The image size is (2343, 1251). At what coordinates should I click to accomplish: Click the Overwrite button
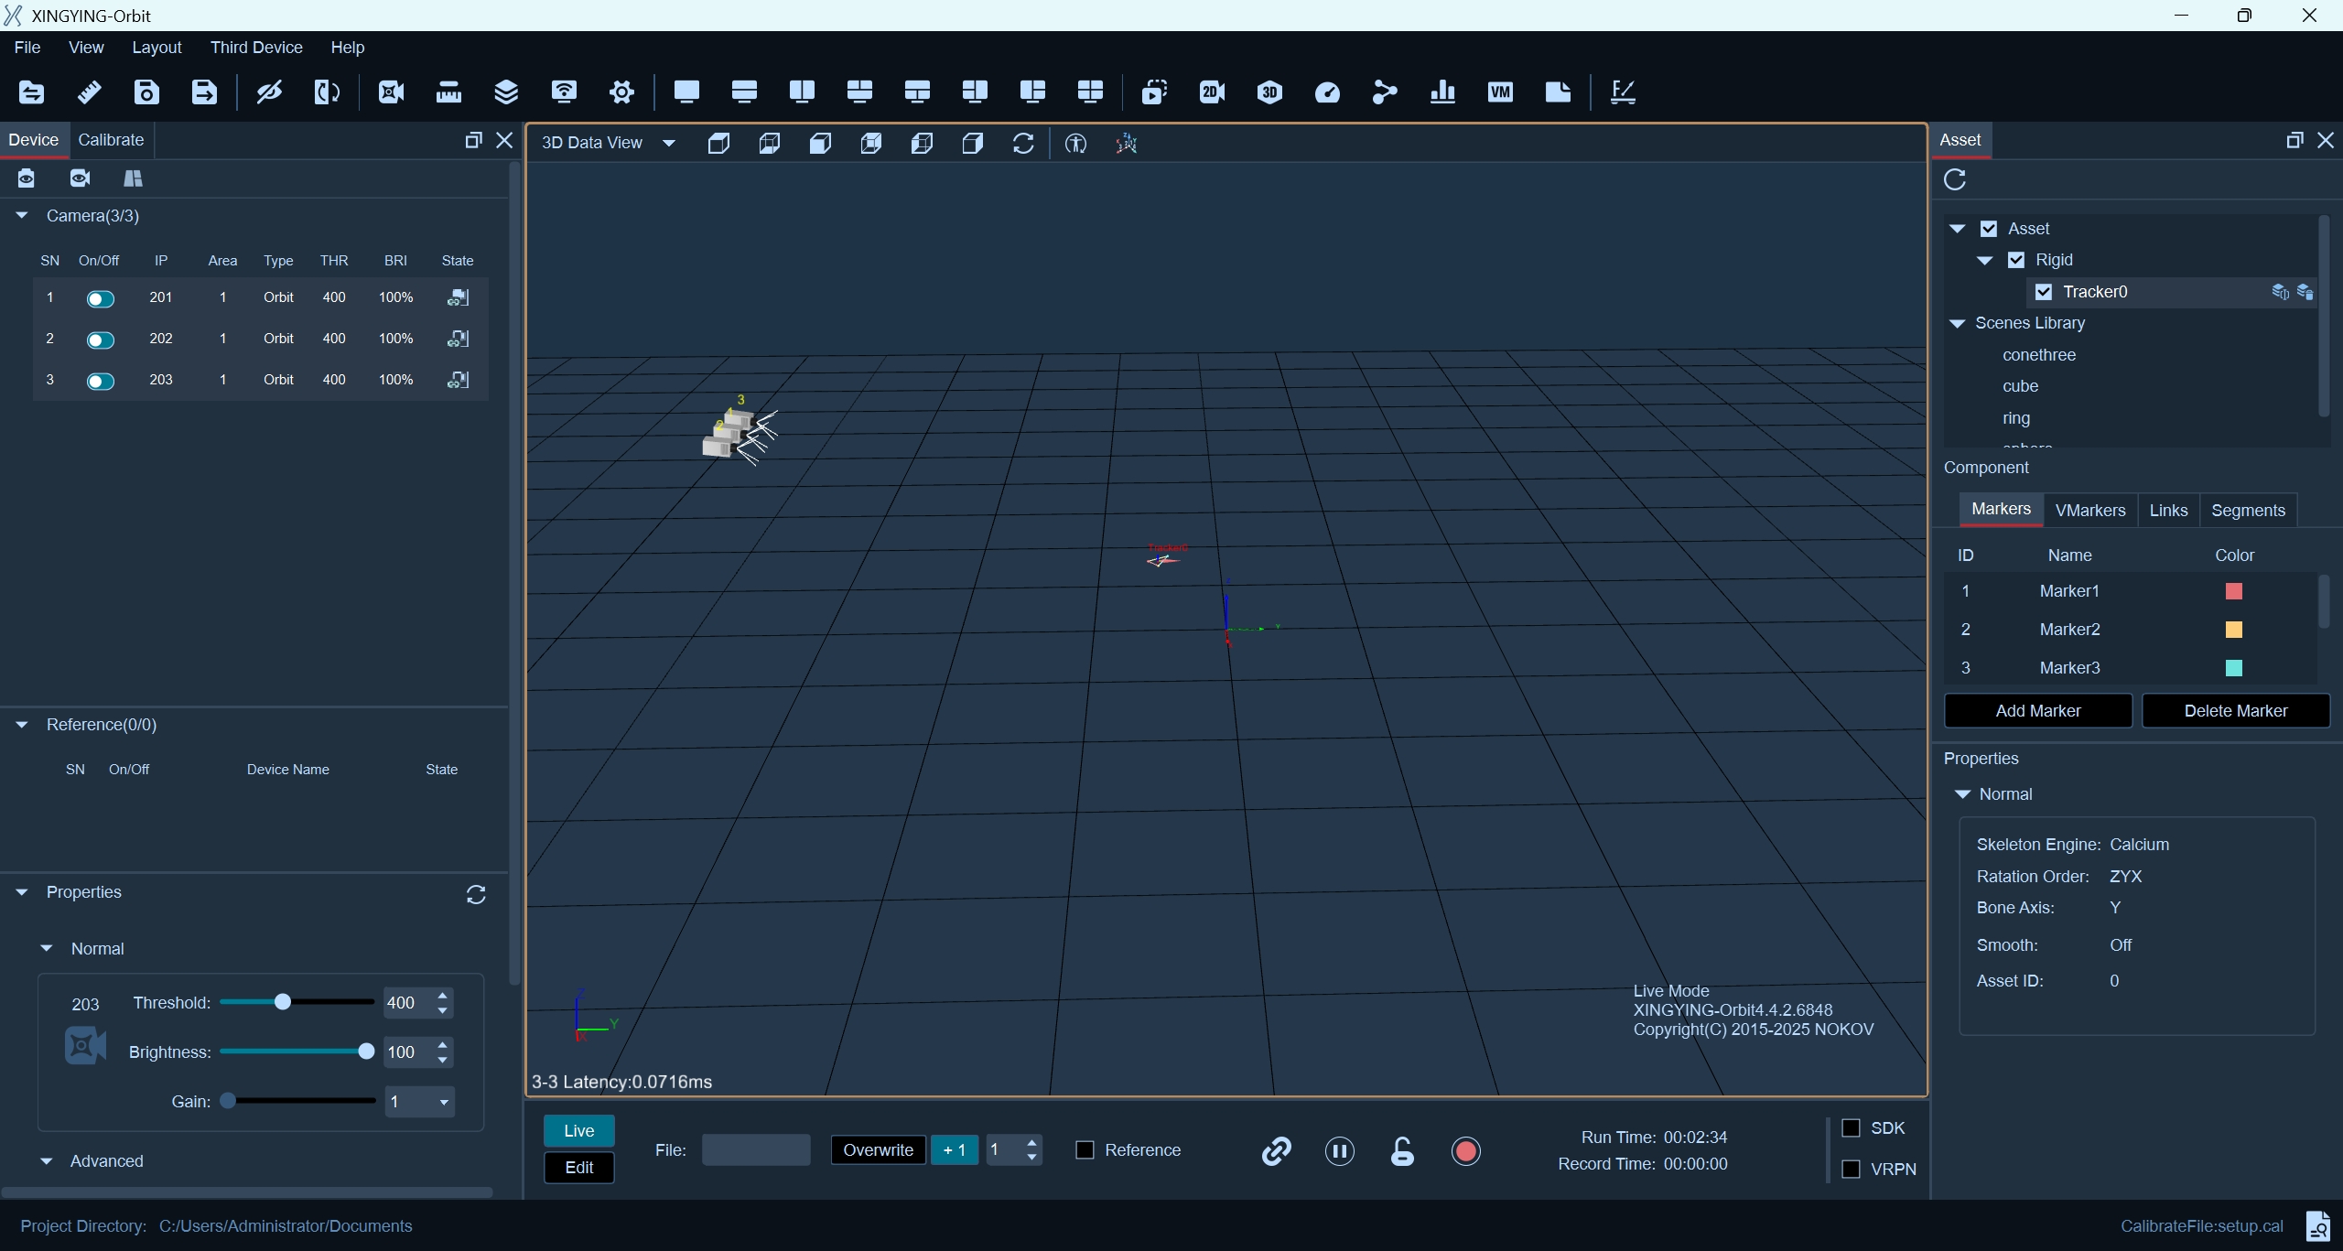tap(879, 1150)
